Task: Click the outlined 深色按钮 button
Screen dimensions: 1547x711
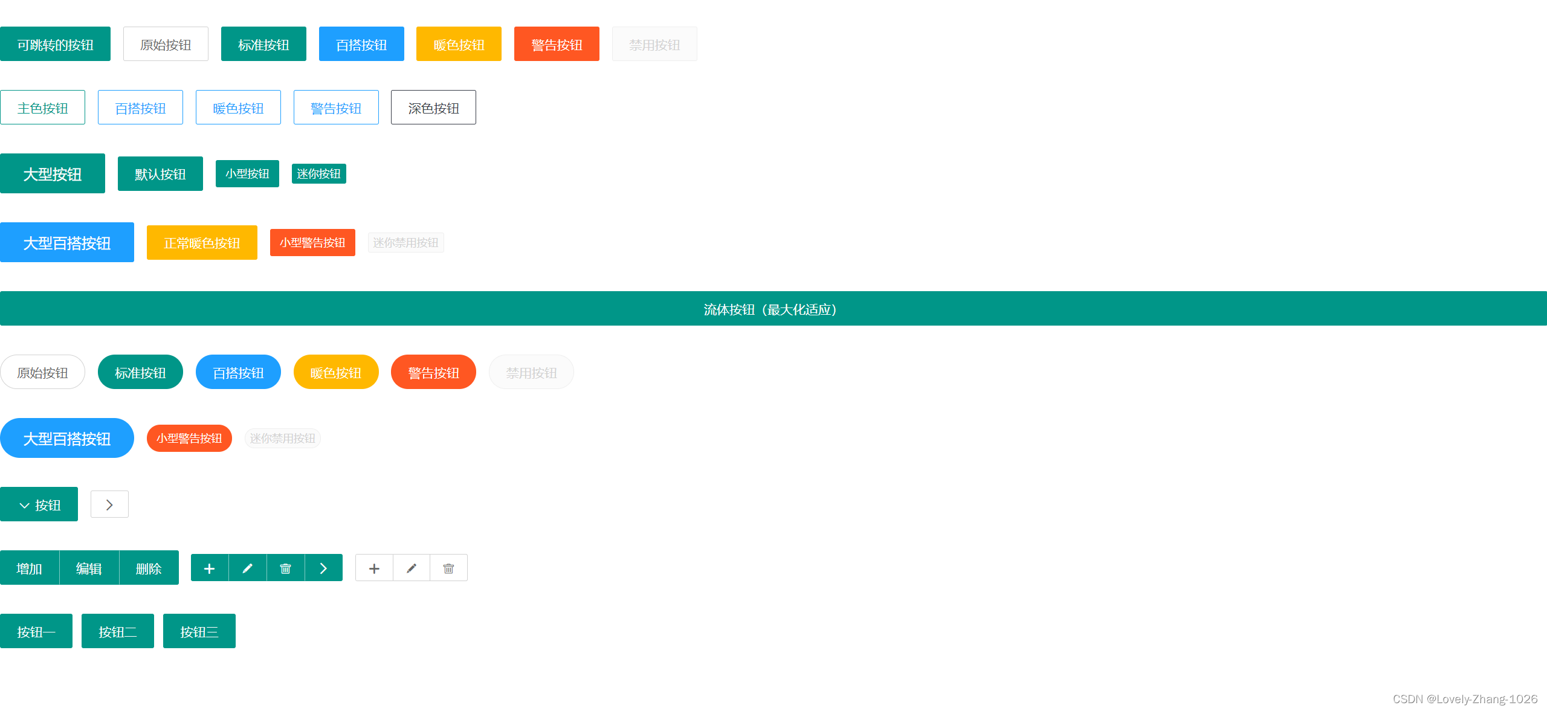Action: pyautogui.click(x=433, y=108)
